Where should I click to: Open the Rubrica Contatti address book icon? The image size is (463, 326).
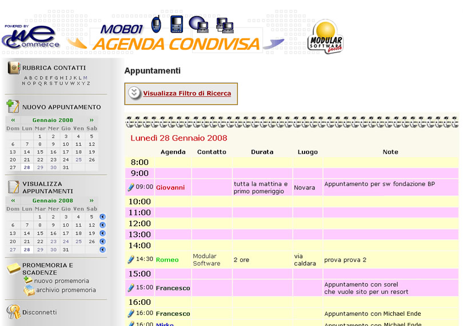(14, 67)
